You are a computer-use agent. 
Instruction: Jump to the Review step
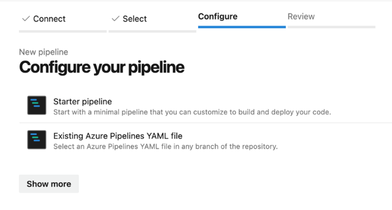click(301, 16)
